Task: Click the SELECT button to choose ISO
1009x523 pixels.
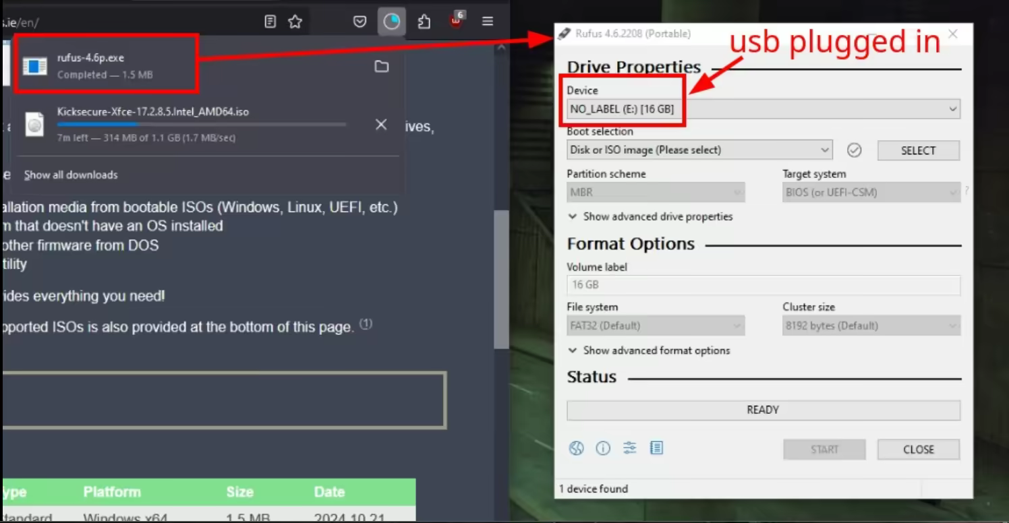Action: 918,151
